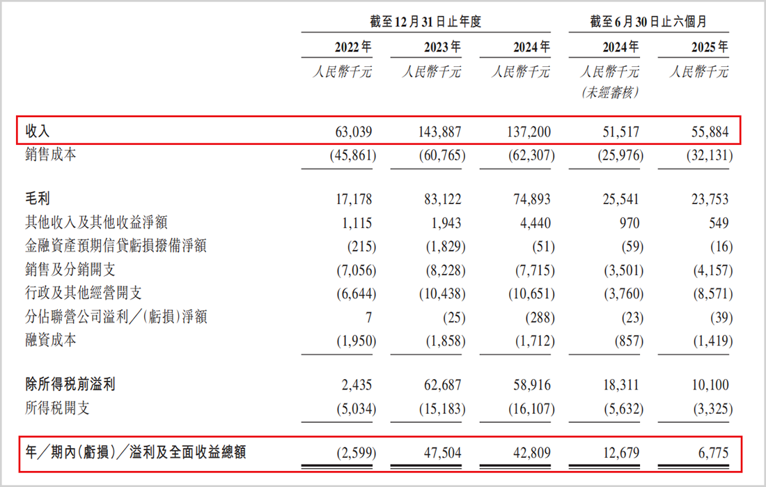Select the 年/期內(虧損)/溢利及全面收益總額 label
766x487 pixels.
pyautogui.click(x=135, y=452)
